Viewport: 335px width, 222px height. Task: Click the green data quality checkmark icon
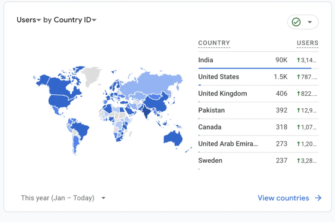point(296,22)
